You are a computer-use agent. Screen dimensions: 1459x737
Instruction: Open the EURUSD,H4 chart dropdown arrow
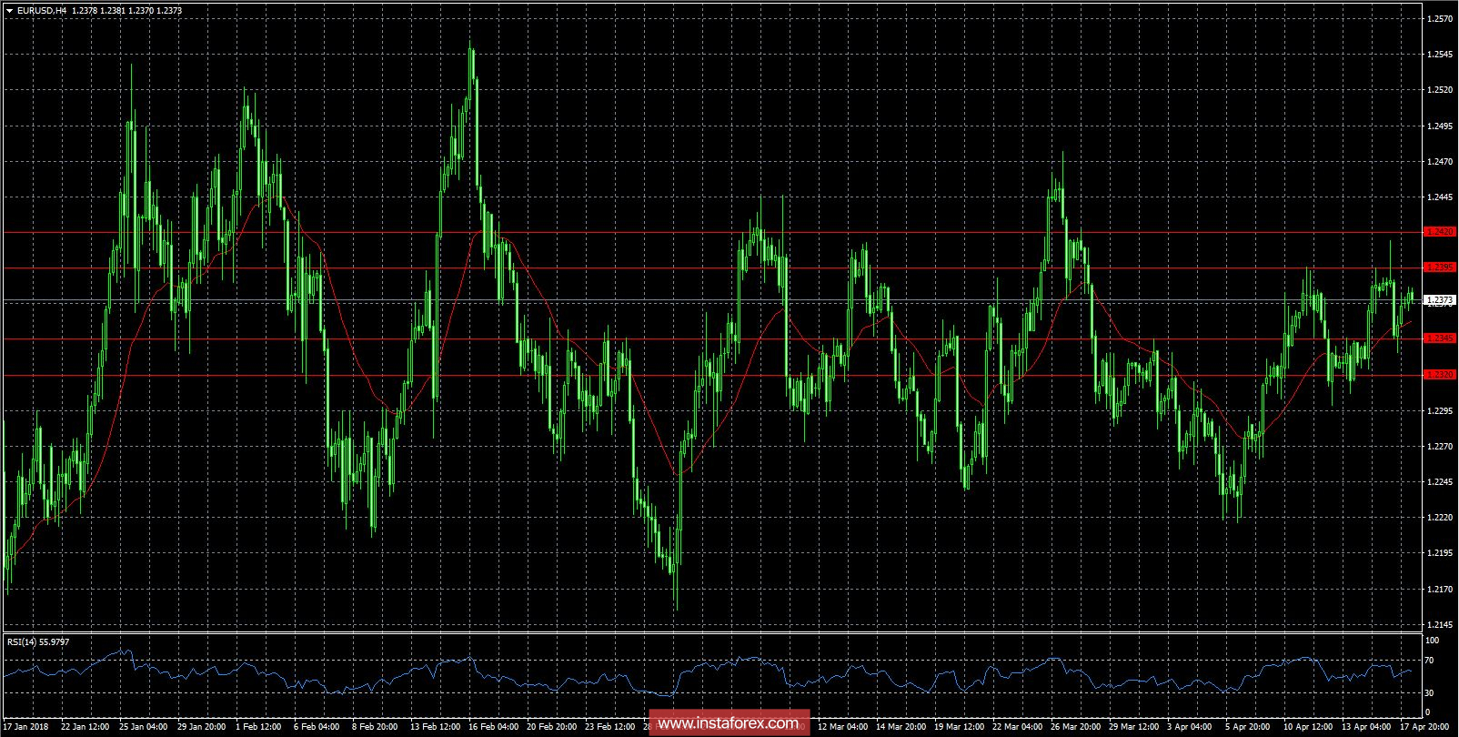[9, 10]
